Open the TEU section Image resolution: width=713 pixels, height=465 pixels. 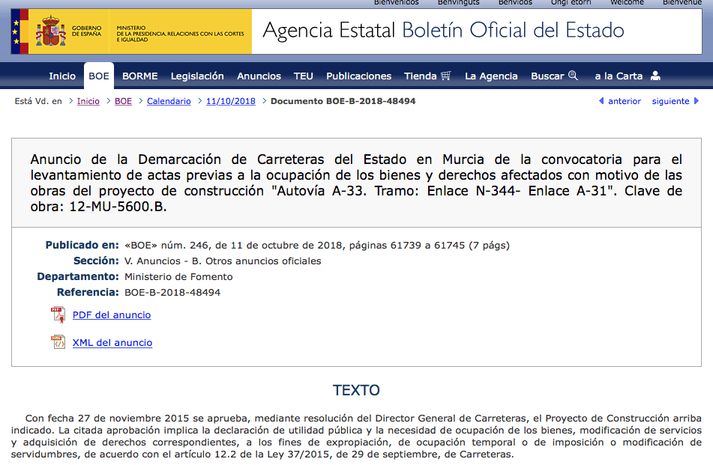pos(304,76)
